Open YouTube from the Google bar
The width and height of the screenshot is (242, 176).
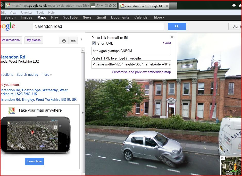tap(70, 18)
